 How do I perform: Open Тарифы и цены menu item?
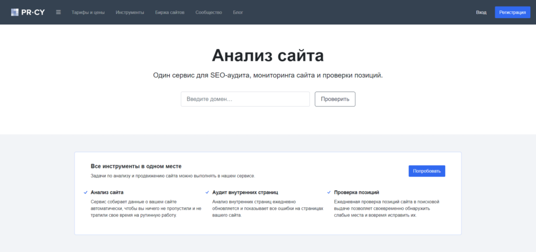[88, 12]
